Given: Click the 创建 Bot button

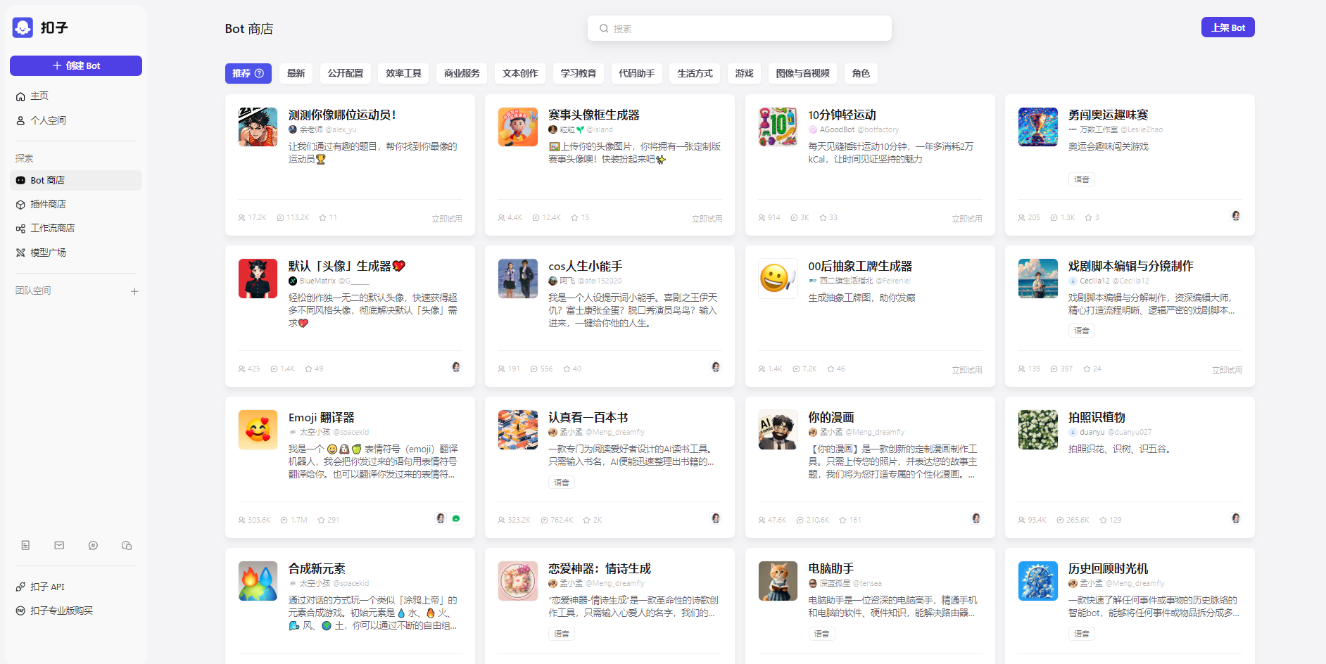Looking at the screenshot, I should (76, 65).
